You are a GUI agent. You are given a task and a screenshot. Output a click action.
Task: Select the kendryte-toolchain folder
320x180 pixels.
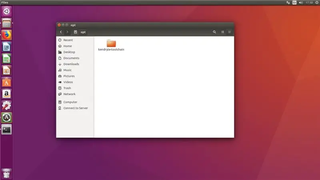111,45
